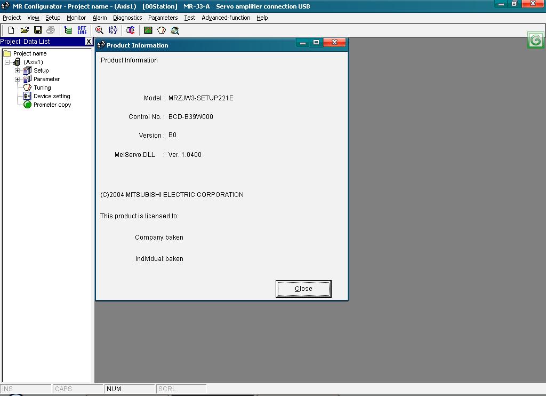This screenshot has width=546, height=396.
Task: Collapse the (Axis1) tree node
Action: [7, 62]
